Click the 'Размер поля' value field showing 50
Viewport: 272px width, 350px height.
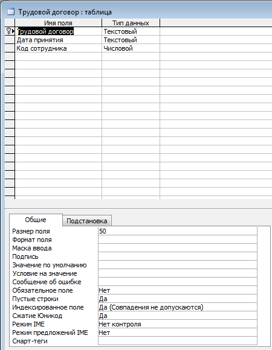pos(178,231)
